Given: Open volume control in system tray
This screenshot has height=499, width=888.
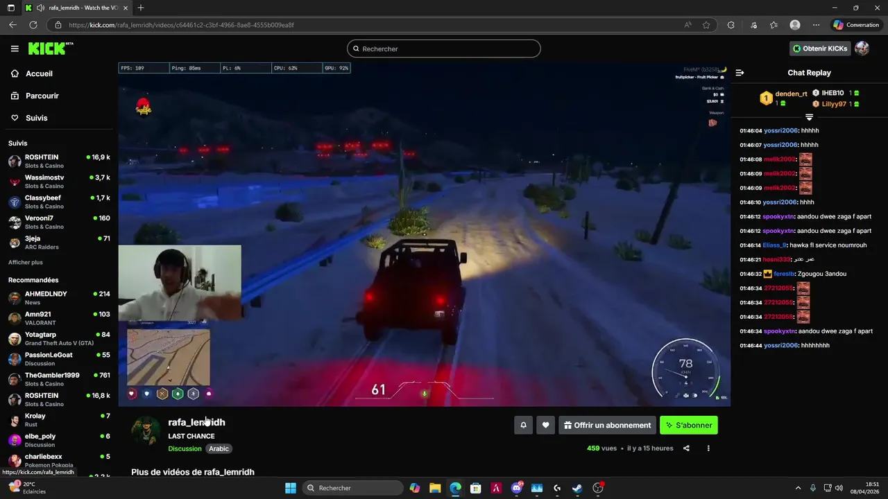Looking at the screenshot, I should pos(839,488).
